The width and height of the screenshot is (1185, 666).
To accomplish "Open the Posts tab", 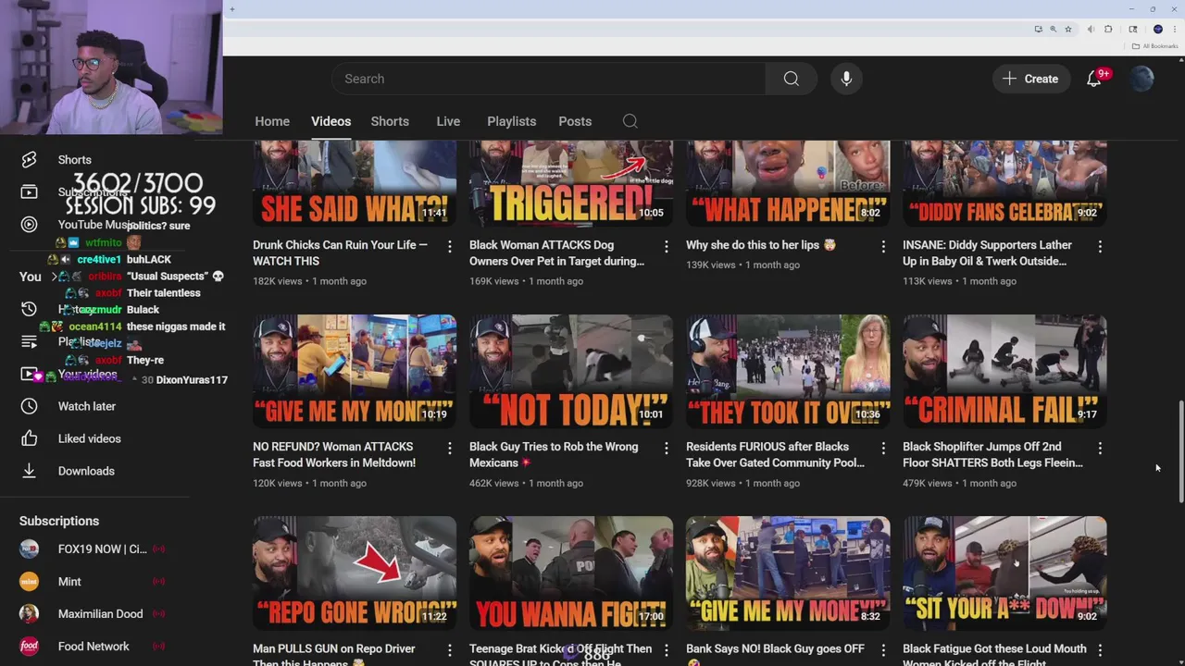I will [575, 121].
